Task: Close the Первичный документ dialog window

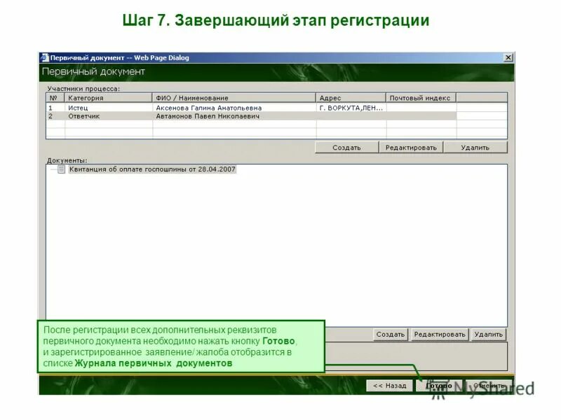Action: click(x=508, y=57)
